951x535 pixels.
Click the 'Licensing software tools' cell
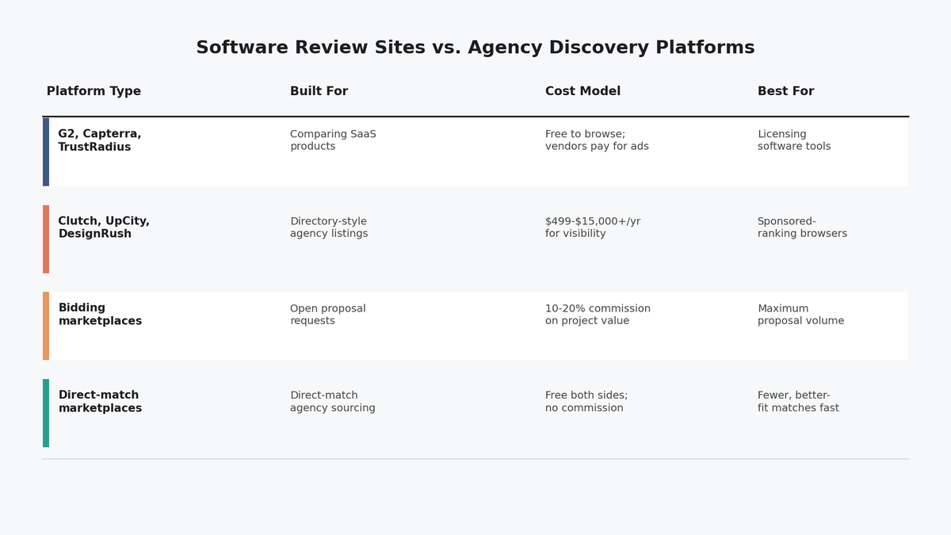(794, 140)
